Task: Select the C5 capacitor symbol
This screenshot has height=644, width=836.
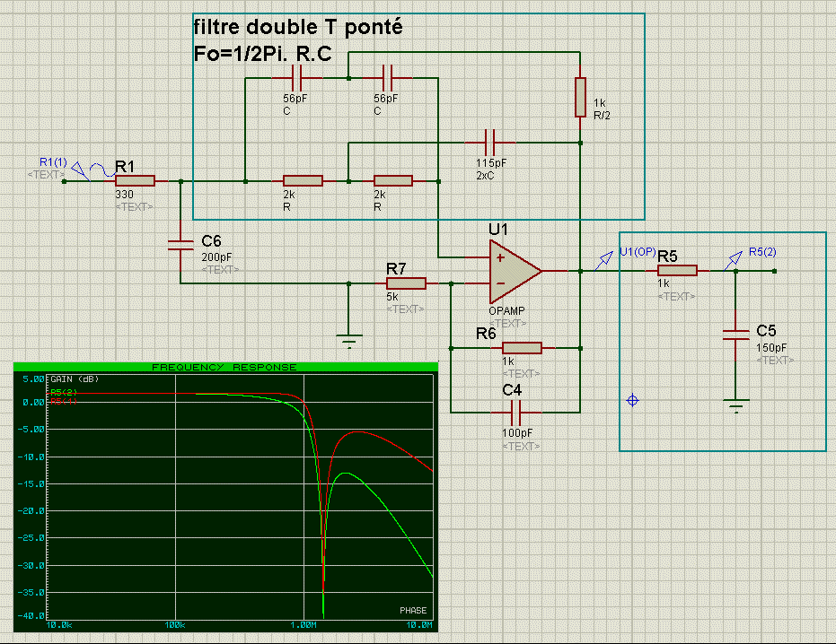Action: coord(735,335)
